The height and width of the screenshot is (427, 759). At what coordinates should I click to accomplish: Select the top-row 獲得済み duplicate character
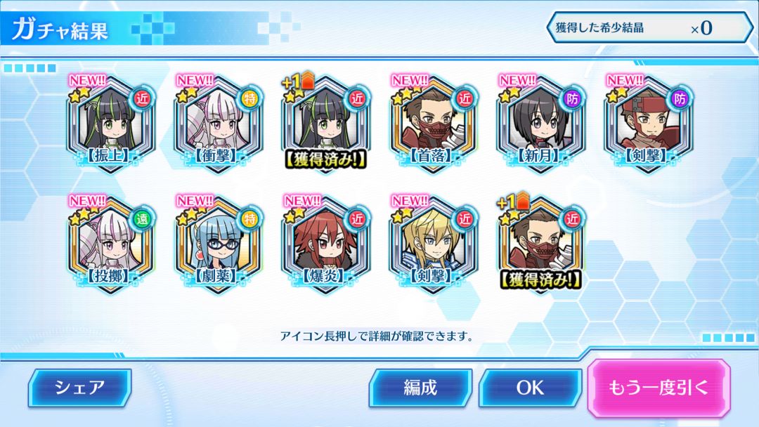pos(325,124)
